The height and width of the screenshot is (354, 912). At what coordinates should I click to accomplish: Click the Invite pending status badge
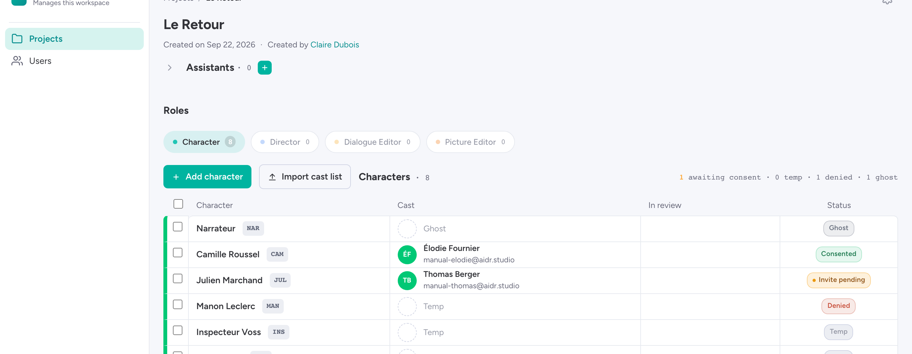click(x=838, y=280)
